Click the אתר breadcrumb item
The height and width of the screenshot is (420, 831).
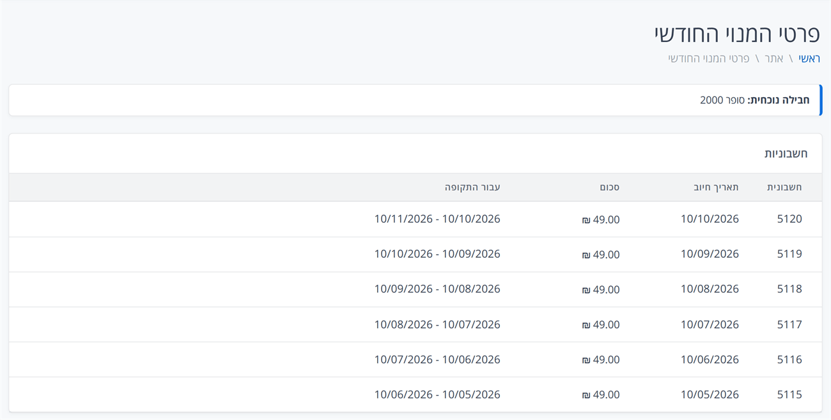774,59
